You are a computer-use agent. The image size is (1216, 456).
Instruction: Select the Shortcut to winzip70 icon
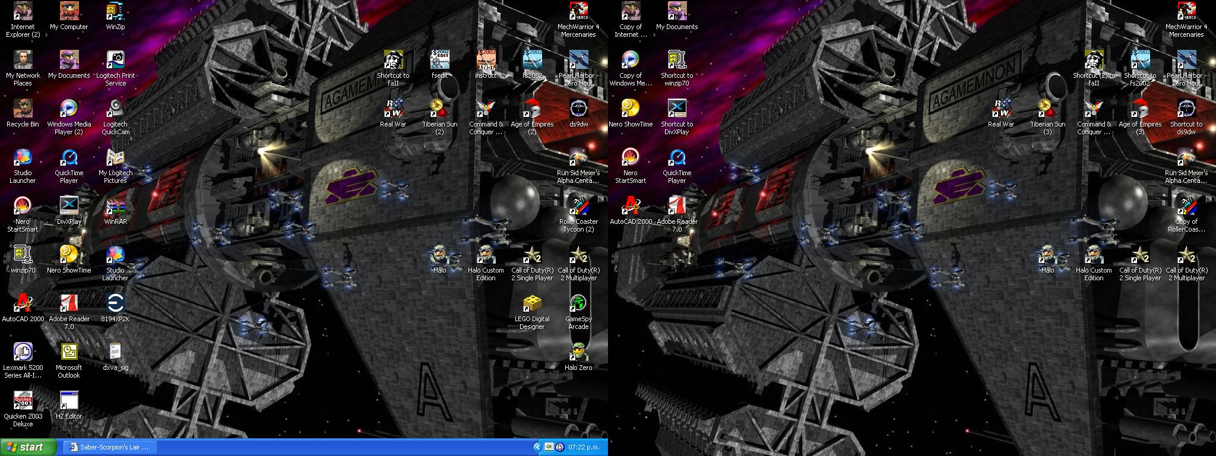coord(677,69)
